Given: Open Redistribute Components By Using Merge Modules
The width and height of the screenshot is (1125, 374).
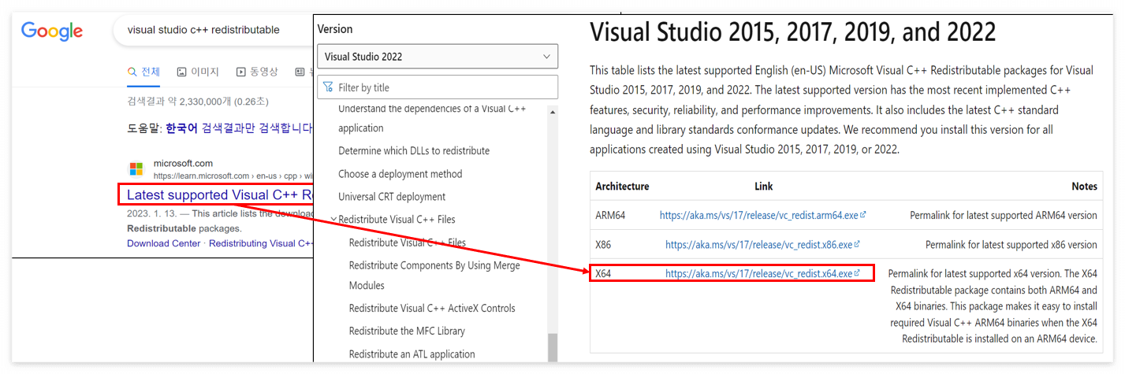Looking at the screenshot, I should (x=434, y=276).
